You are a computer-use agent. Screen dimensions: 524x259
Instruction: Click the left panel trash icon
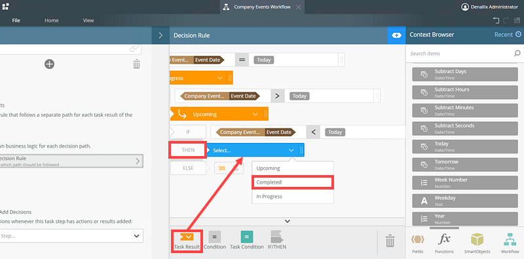[136, 64]
